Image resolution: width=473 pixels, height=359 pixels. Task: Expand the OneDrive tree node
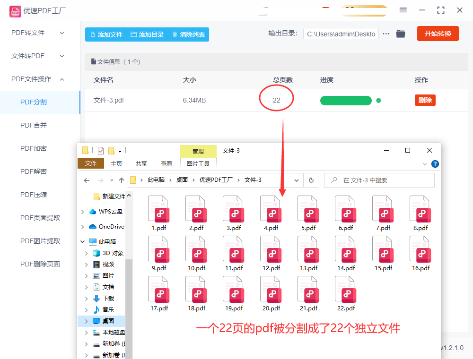click(x=83, y=227)
